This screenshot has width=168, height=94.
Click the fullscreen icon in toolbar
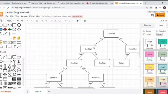pyautogui.click(x=163, y=21)
